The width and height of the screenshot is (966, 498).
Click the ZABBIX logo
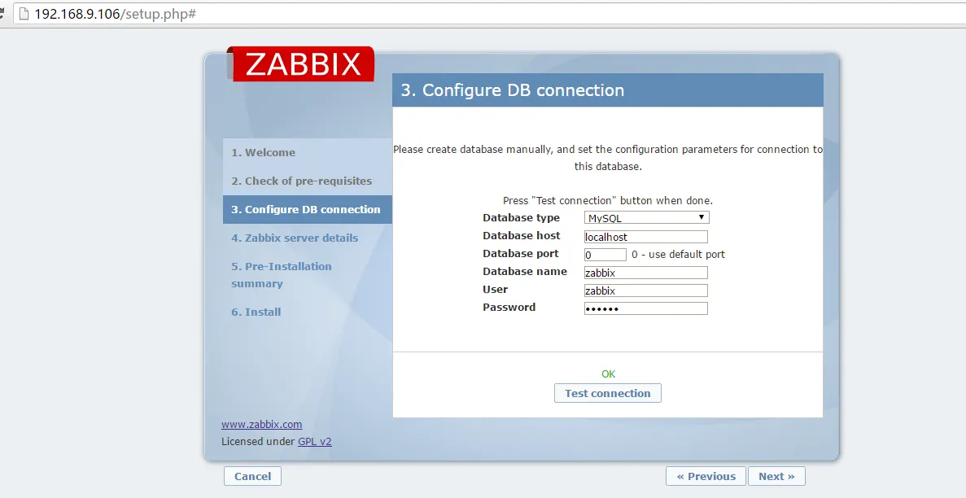(300, 64)
